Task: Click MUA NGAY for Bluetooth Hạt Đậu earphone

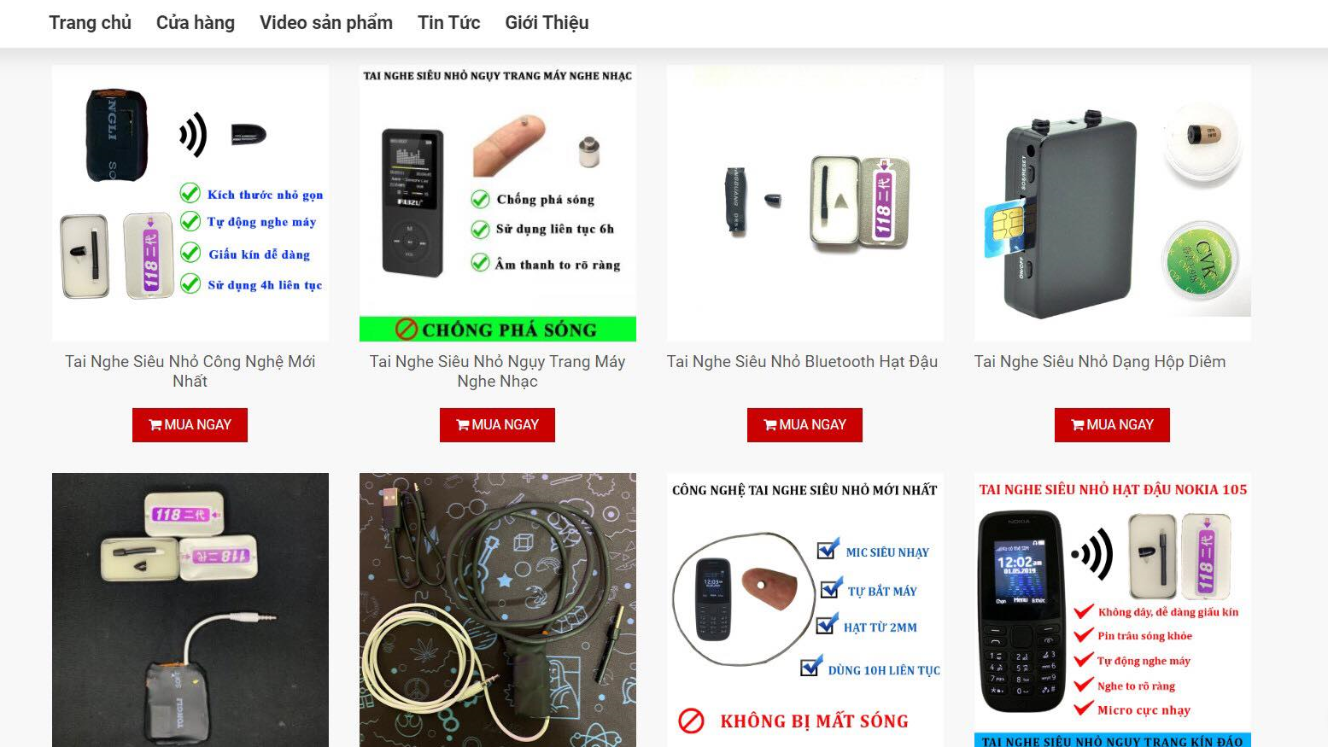Action: click(804, 425)
